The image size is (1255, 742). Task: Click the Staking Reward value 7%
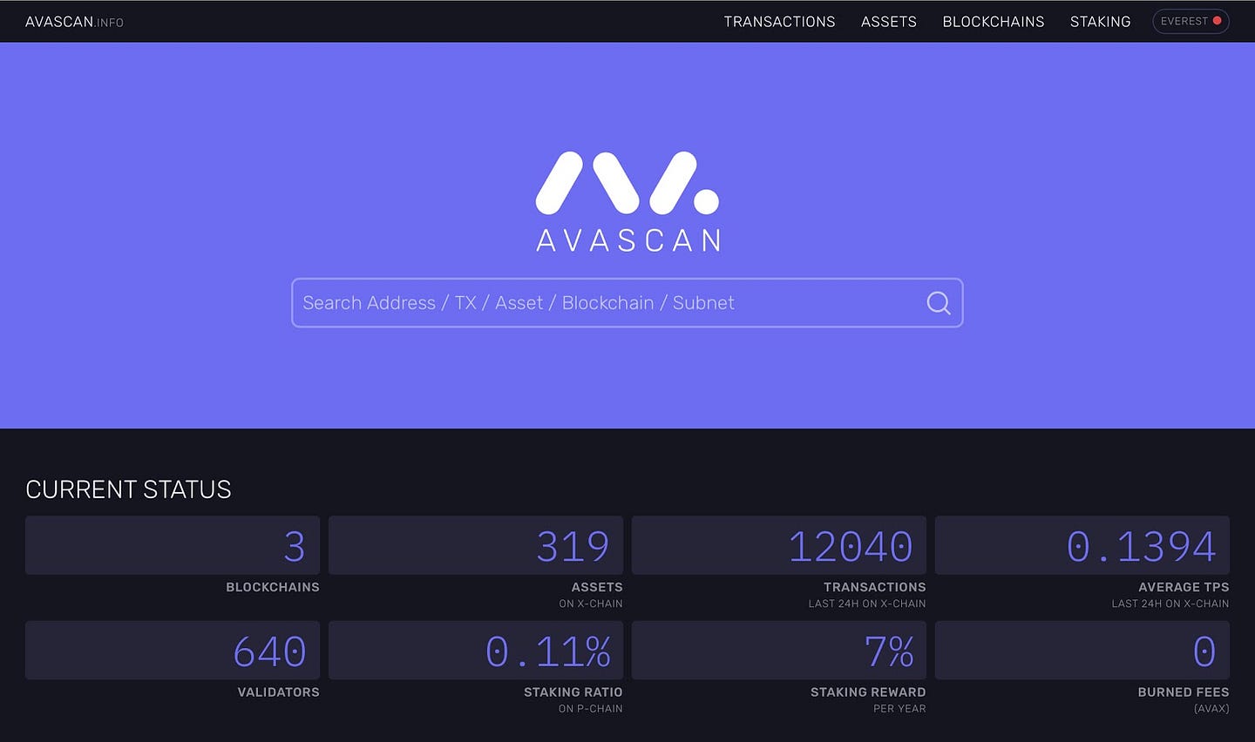889,652
